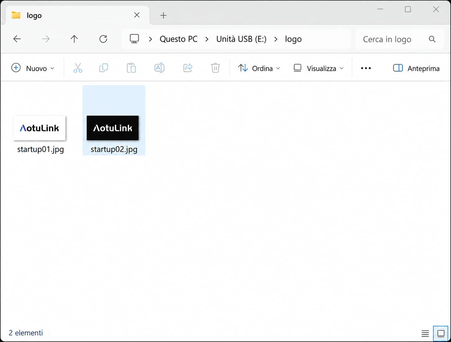Click the paste clipboard icon

pyautogui.click(x=131, y=68)
